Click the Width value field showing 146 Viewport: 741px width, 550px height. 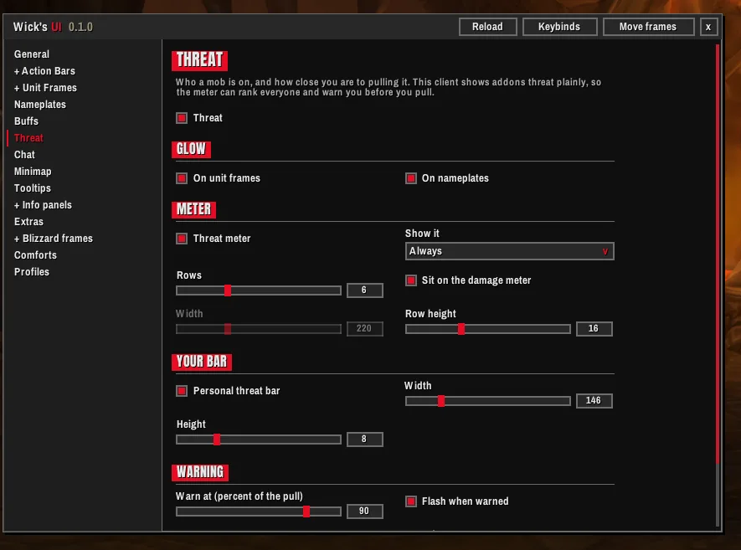(594, 401)
